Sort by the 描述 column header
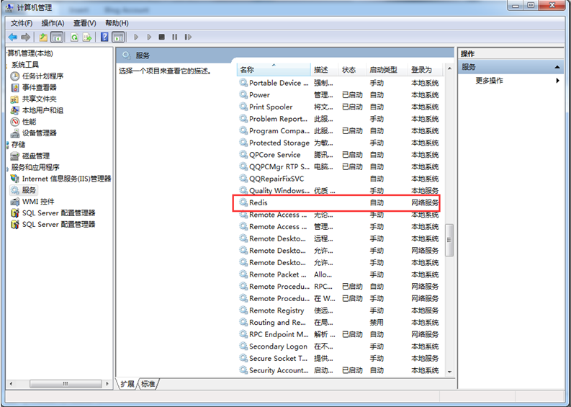The height and width of the screenshot is (407, 571). pyautogui.click(x=325, y=70)
